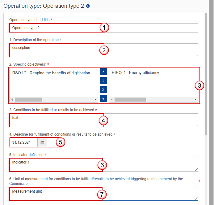Select RSO2.1 Energy efficiency in right list

click(135, 73)
